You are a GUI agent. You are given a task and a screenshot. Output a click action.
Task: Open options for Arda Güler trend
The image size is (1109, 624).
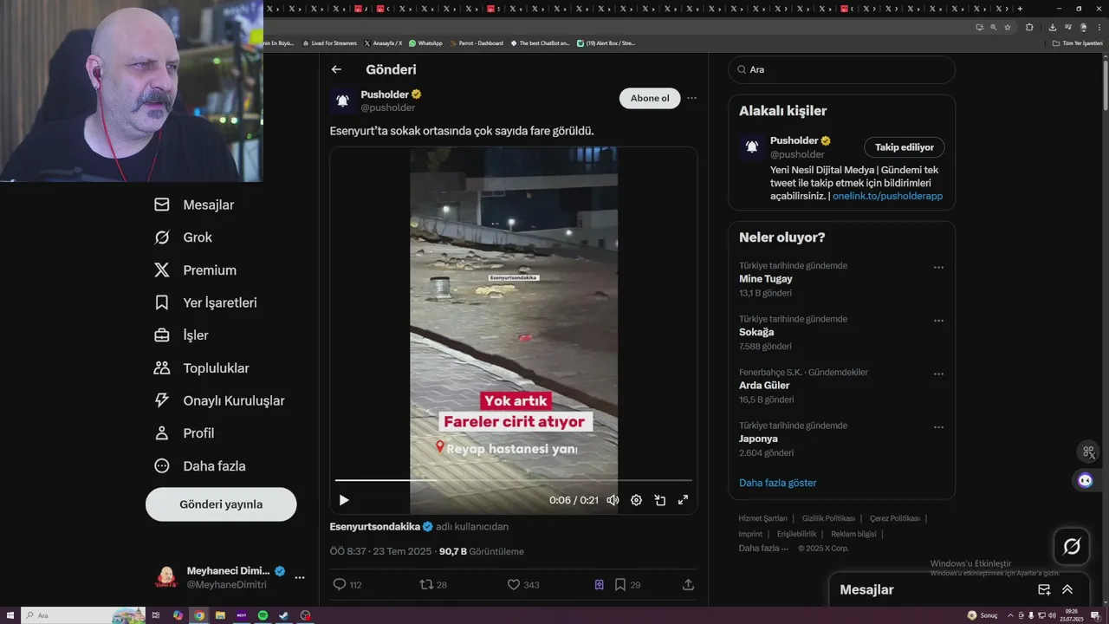click(x=938, y=374)
